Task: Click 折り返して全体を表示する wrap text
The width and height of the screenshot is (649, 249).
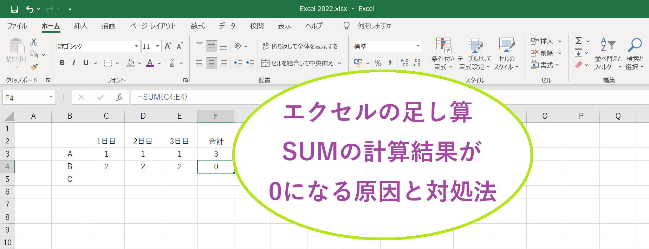Action: point(300,46)
